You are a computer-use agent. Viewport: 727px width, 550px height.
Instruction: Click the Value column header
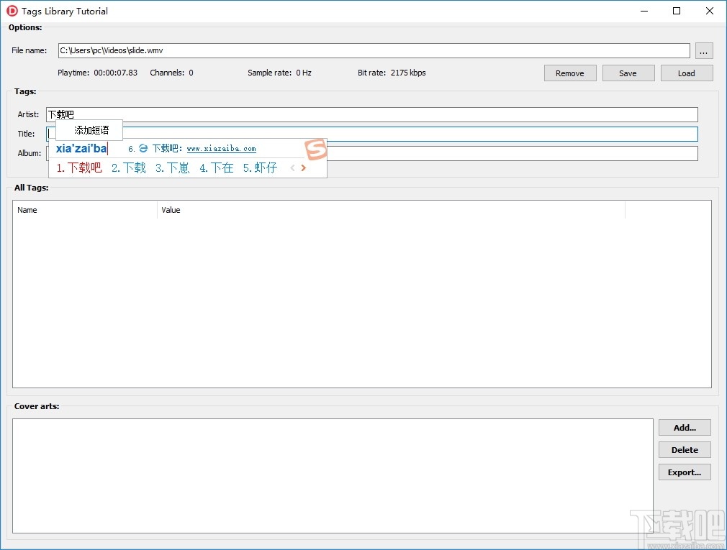392,210
